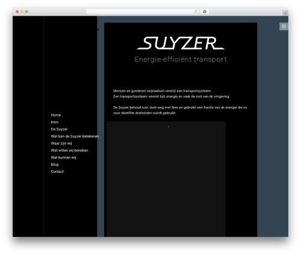The image size is (301, 255).
Task: Select De Suyzer in navigation
Action: pyautogui.click(x=59, y=129)
